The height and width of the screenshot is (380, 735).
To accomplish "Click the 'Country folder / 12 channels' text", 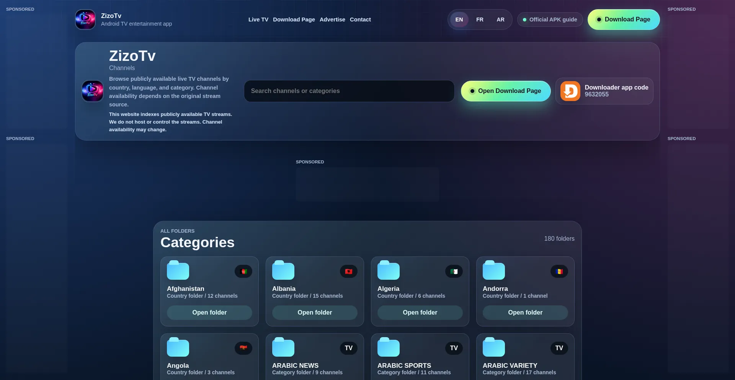I will click(x=202, y=296).
